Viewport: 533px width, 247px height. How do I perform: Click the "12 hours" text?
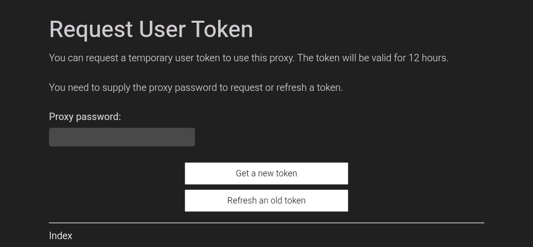coord(428,58)
